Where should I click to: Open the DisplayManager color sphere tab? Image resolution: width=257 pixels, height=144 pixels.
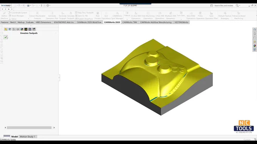pos(22,29)
